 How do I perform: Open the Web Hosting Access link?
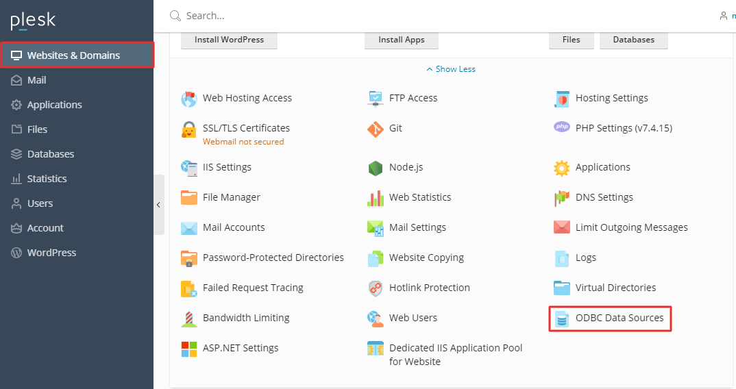pyautogui.click(x=247, y=98)
